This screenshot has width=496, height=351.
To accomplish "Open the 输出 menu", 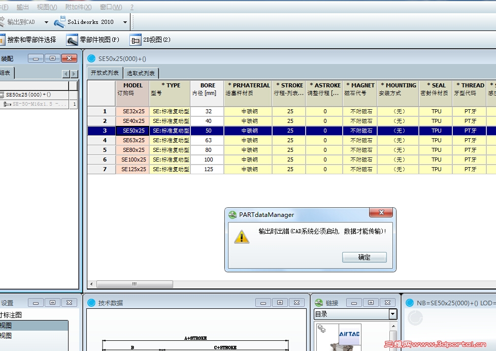I will (x=22, y=7).
